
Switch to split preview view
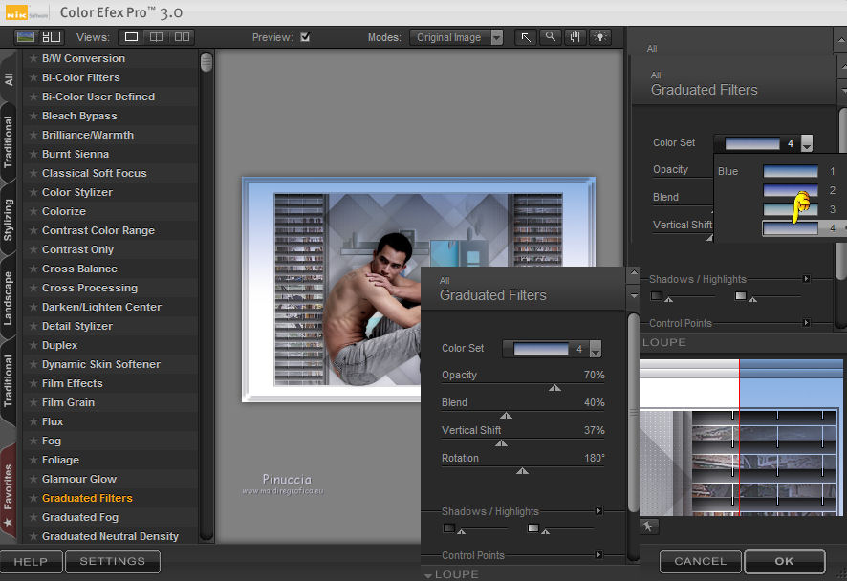pos(157,37)
